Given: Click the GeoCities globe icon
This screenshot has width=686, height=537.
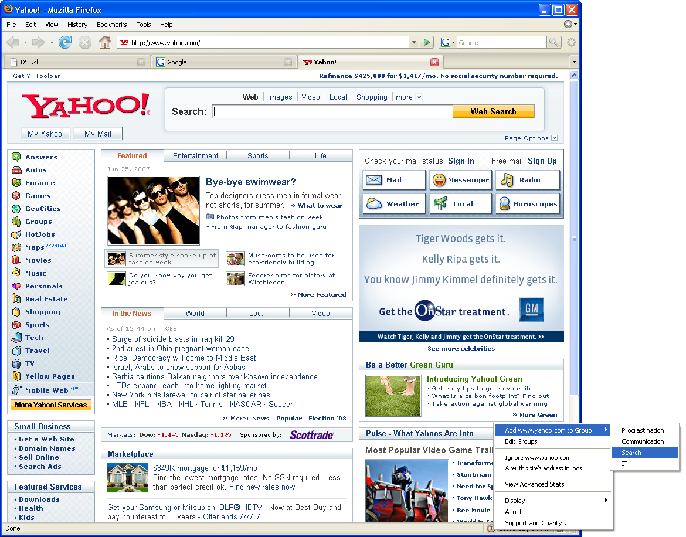Looking at the screenshot, I should 16,209.
